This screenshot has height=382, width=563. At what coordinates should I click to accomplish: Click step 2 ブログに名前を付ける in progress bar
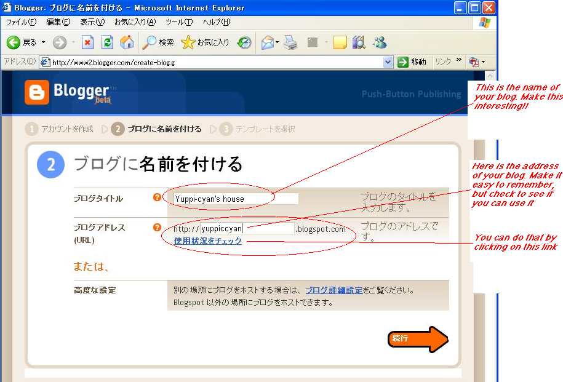click(156, 129)
